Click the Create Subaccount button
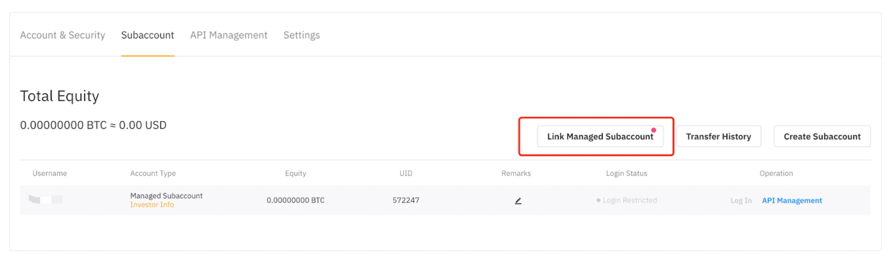The width and height of the screenshot is (892, 263). pos(822,137)
